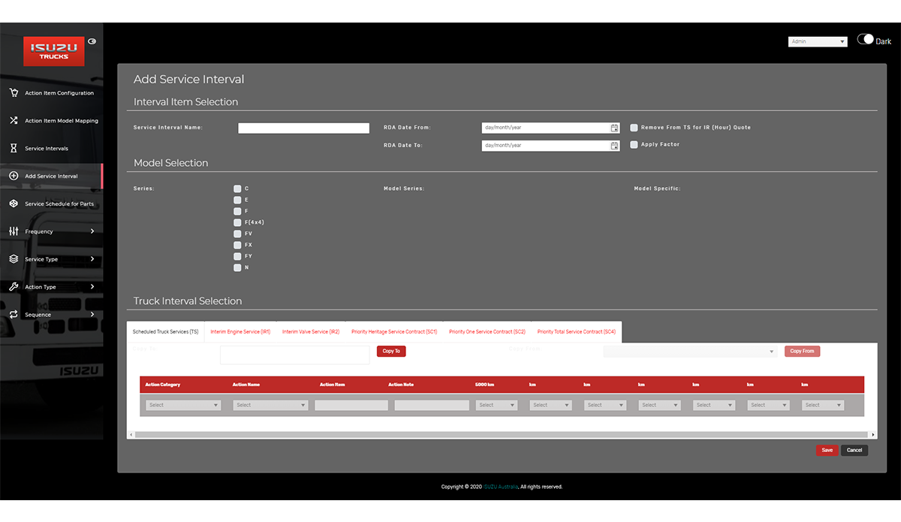Open the RDA Date To calendar picker
The width and height of the screenshot is (901, 522).
click(x=614, y=146)
